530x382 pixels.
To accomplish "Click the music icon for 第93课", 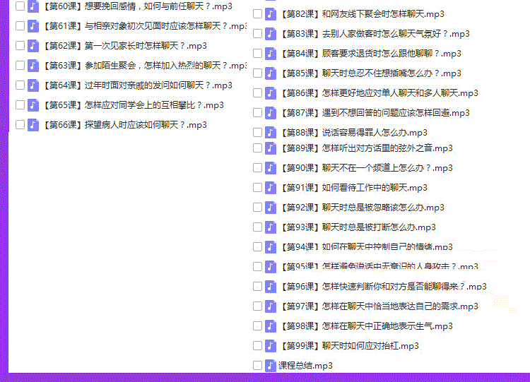I will click(x=271, y=227).
